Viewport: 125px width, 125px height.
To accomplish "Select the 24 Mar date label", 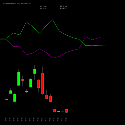I will (x=22, y=119).
